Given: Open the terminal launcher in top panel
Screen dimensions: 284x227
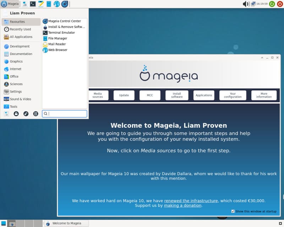Looking at the screenshot, I should tap(33, 4).
